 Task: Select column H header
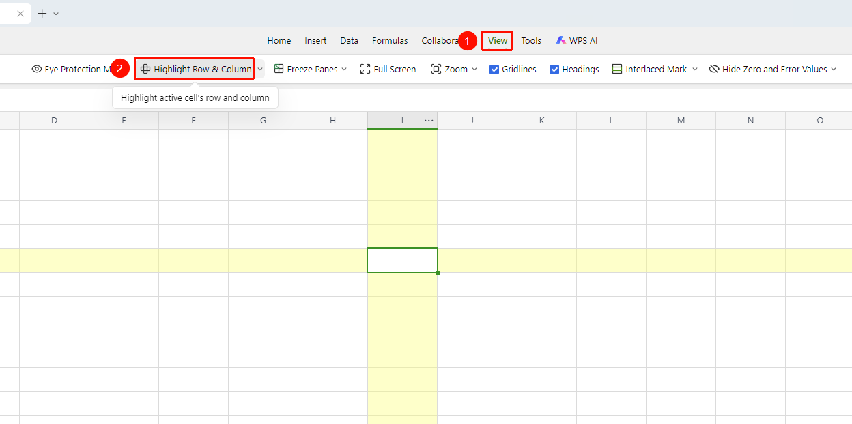tap(333, 121)
